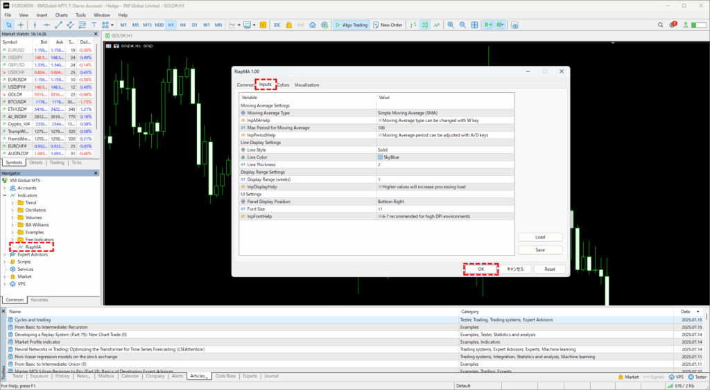
Task: Select the Fibonacci retracement tool
Action: (x=82, y=25)
